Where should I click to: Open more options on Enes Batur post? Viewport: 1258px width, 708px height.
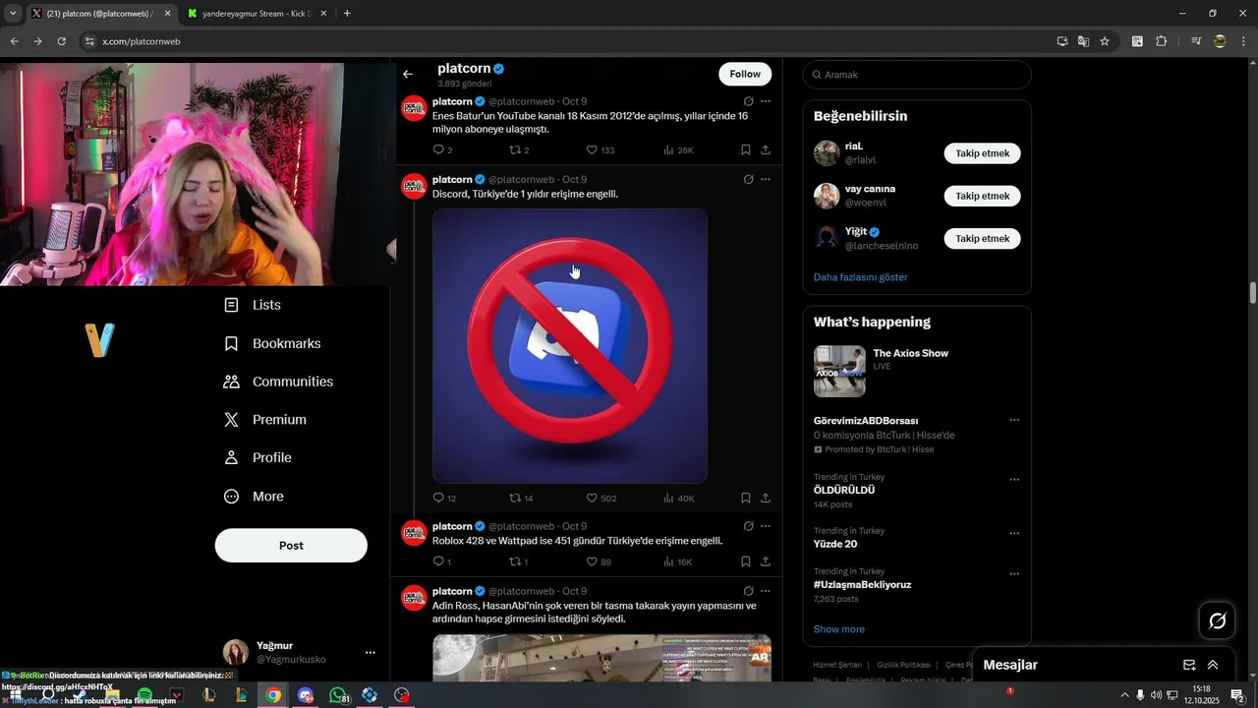(766, 101)
